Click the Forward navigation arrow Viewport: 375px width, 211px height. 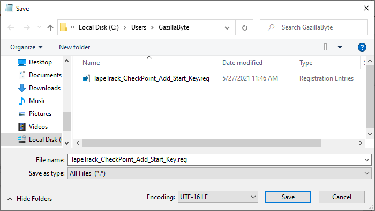click(x=27, y=27)
